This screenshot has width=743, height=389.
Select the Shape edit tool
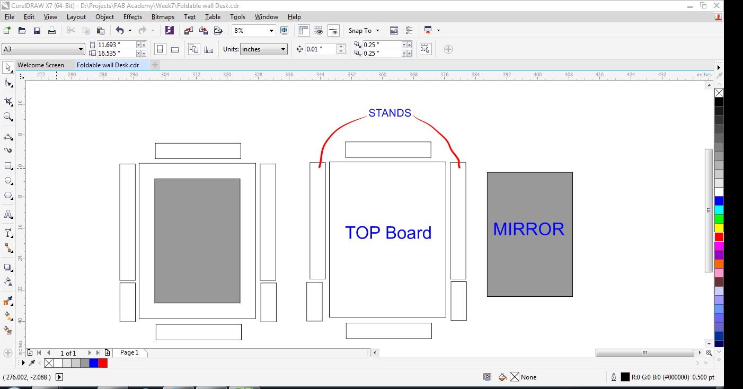click(8, 83)
